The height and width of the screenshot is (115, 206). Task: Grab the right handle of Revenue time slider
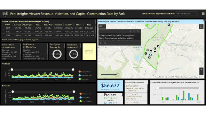point(74,91)
